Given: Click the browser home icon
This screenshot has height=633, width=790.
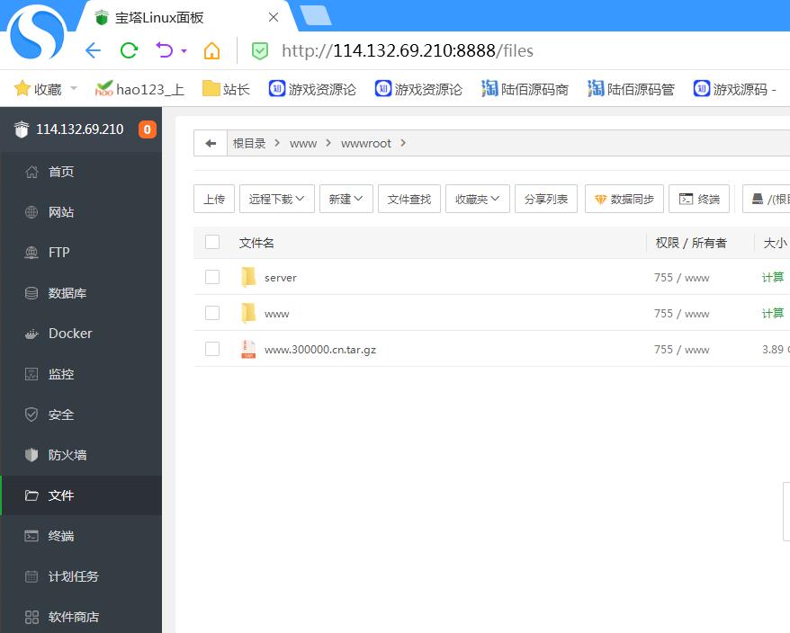Looking at the screenshot, I should coord(211,51).
